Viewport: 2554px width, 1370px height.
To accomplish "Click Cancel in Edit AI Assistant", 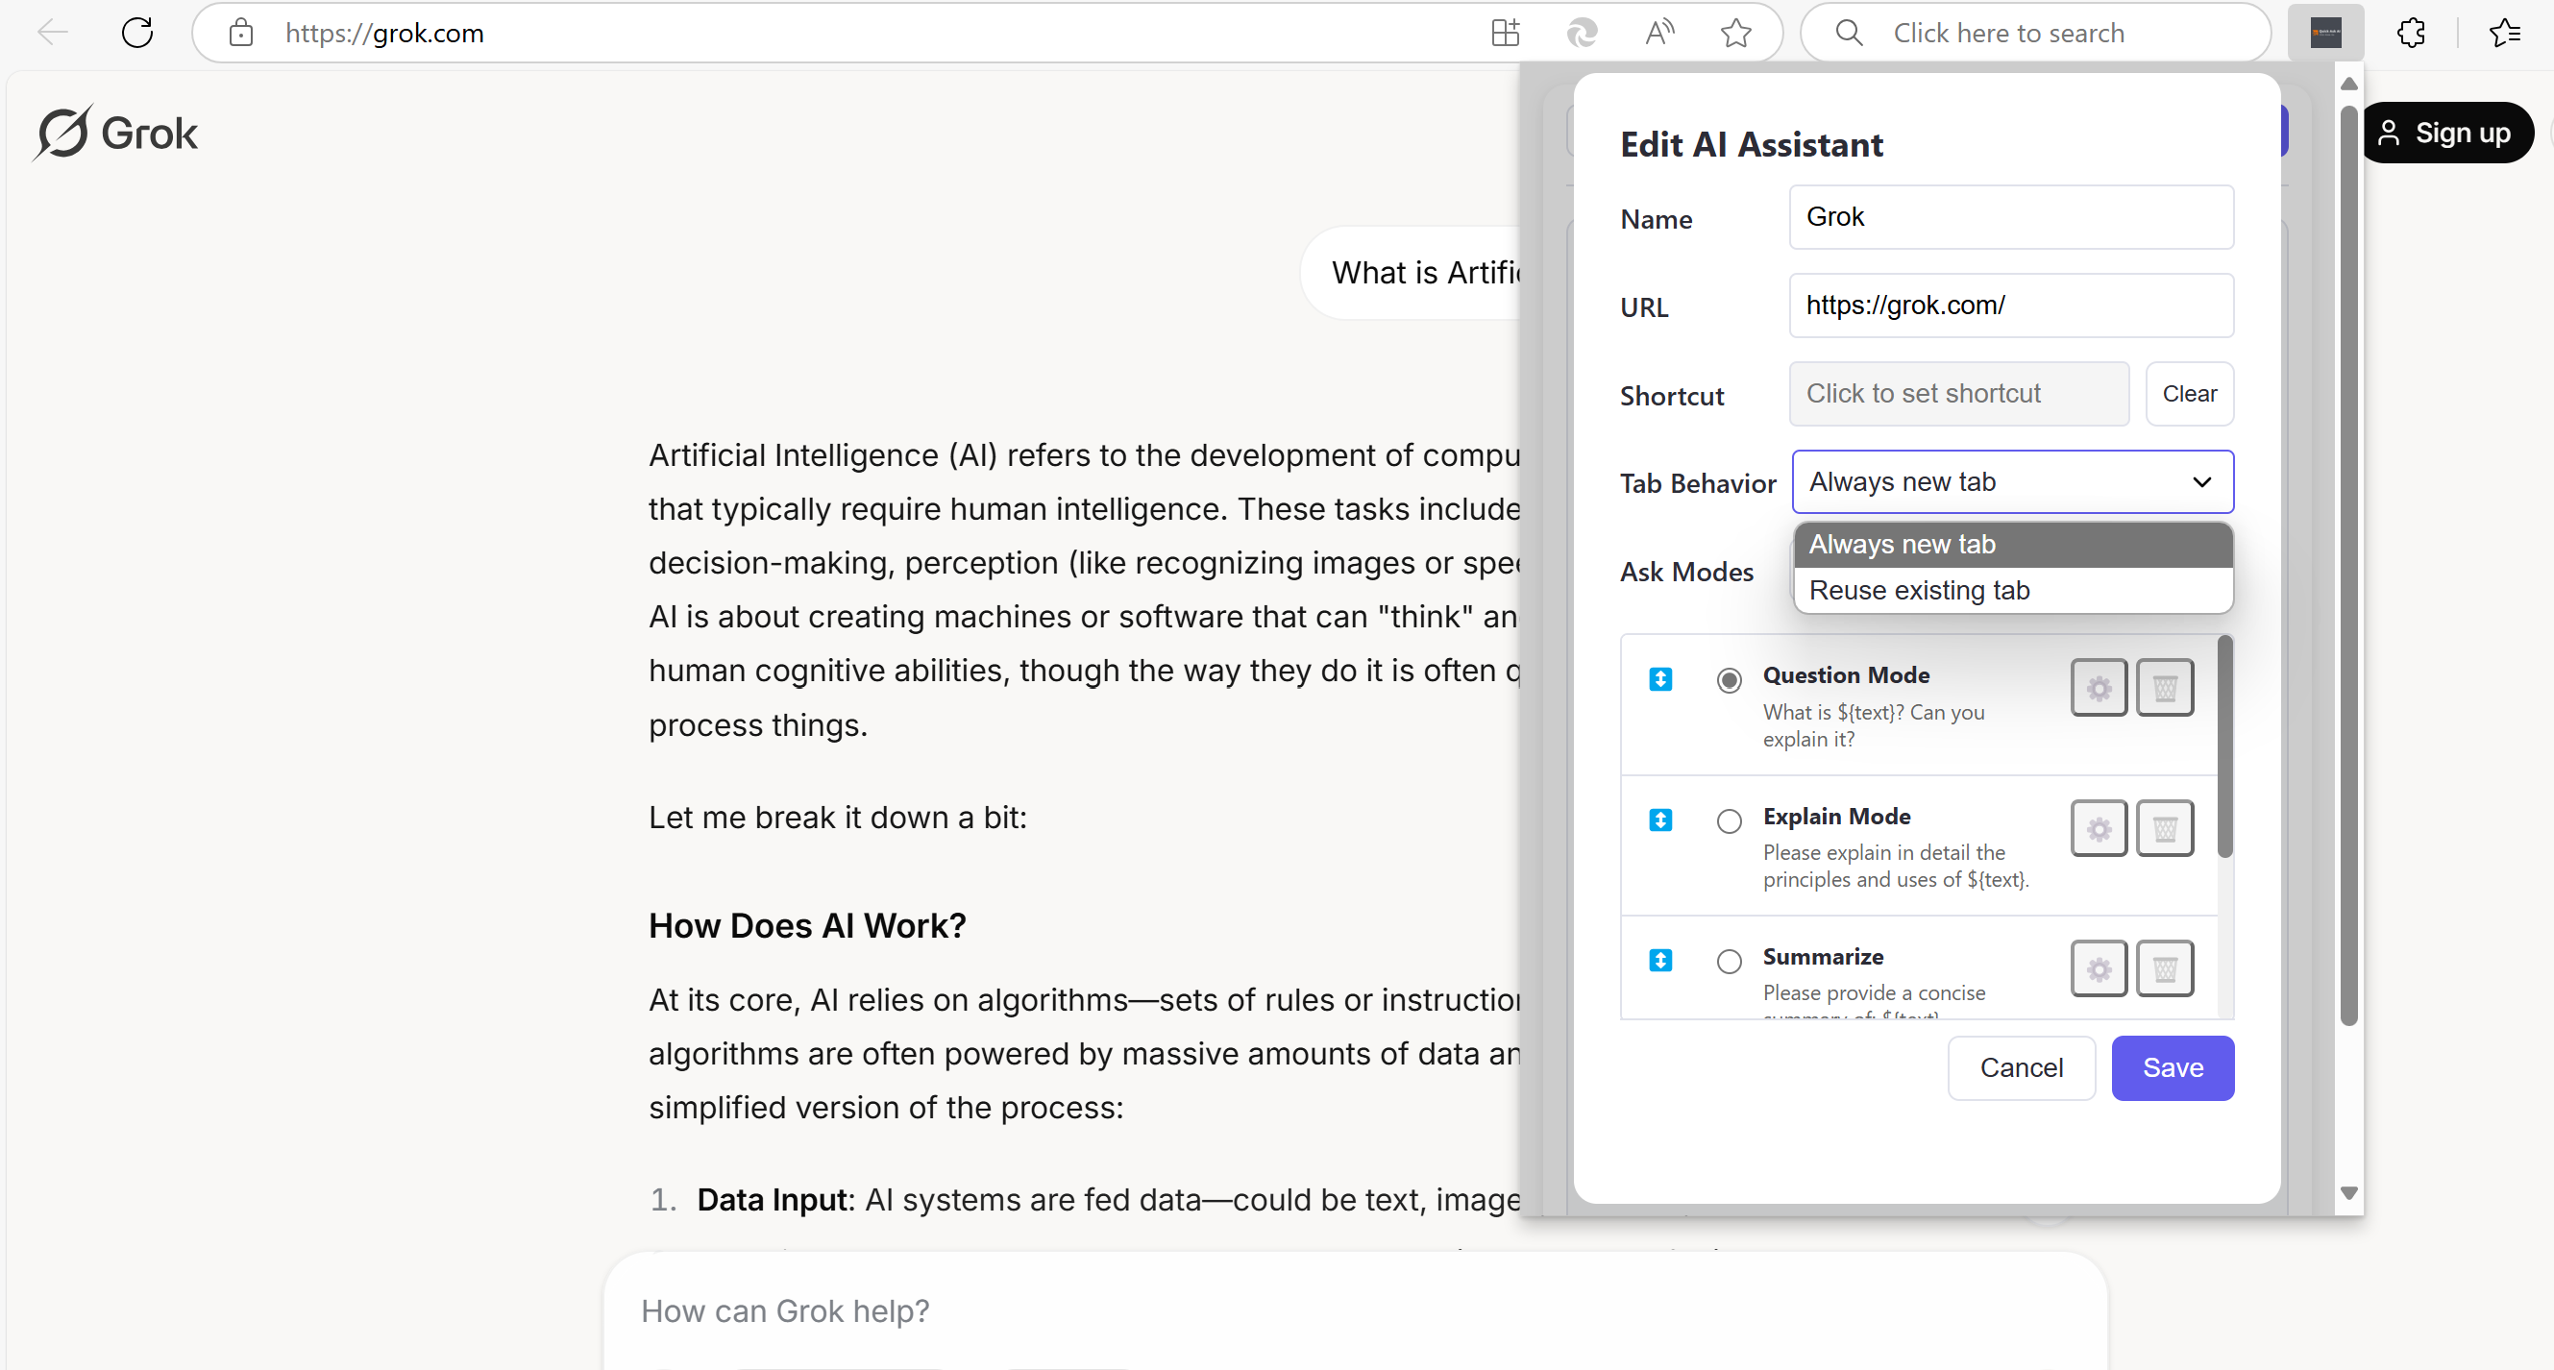I will 2022,1067.
